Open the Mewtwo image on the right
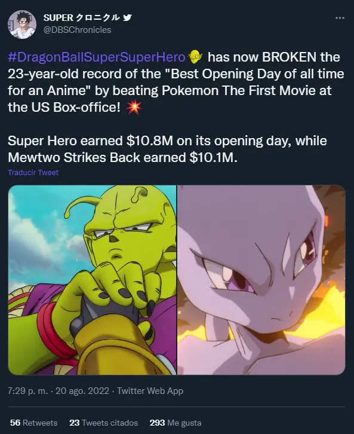Image resolution: width=354 pixels, height=434 pixels. coord(261,280)
